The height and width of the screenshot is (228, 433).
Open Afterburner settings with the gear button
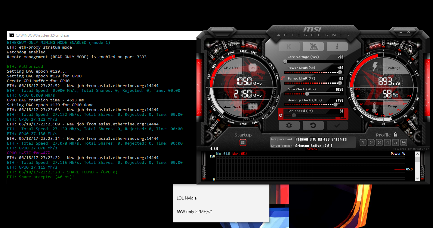[289, 125]
